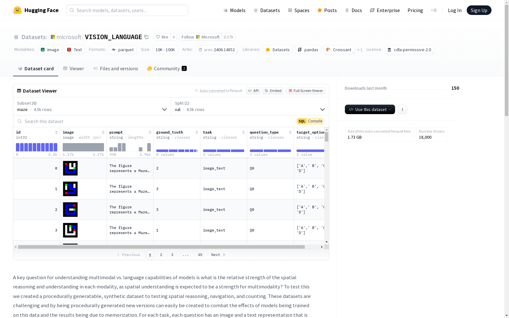
Task: Click the Sign Up button
Action: pos(479,10)
